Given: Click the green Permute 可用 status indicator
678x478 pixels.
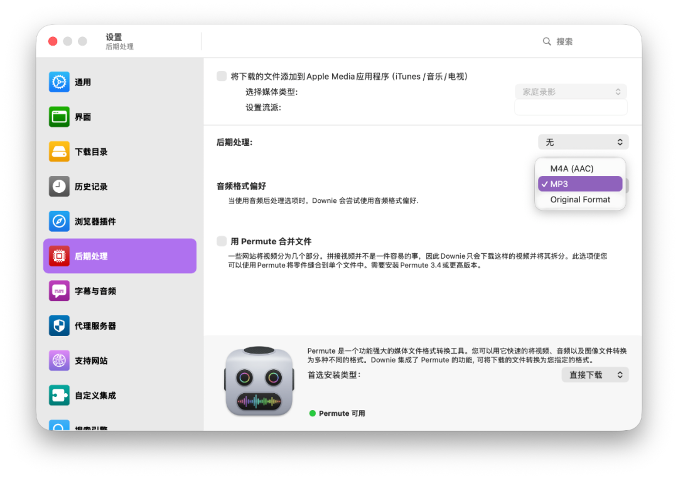Looking at the screenshot, I should (x=313, y=413).
